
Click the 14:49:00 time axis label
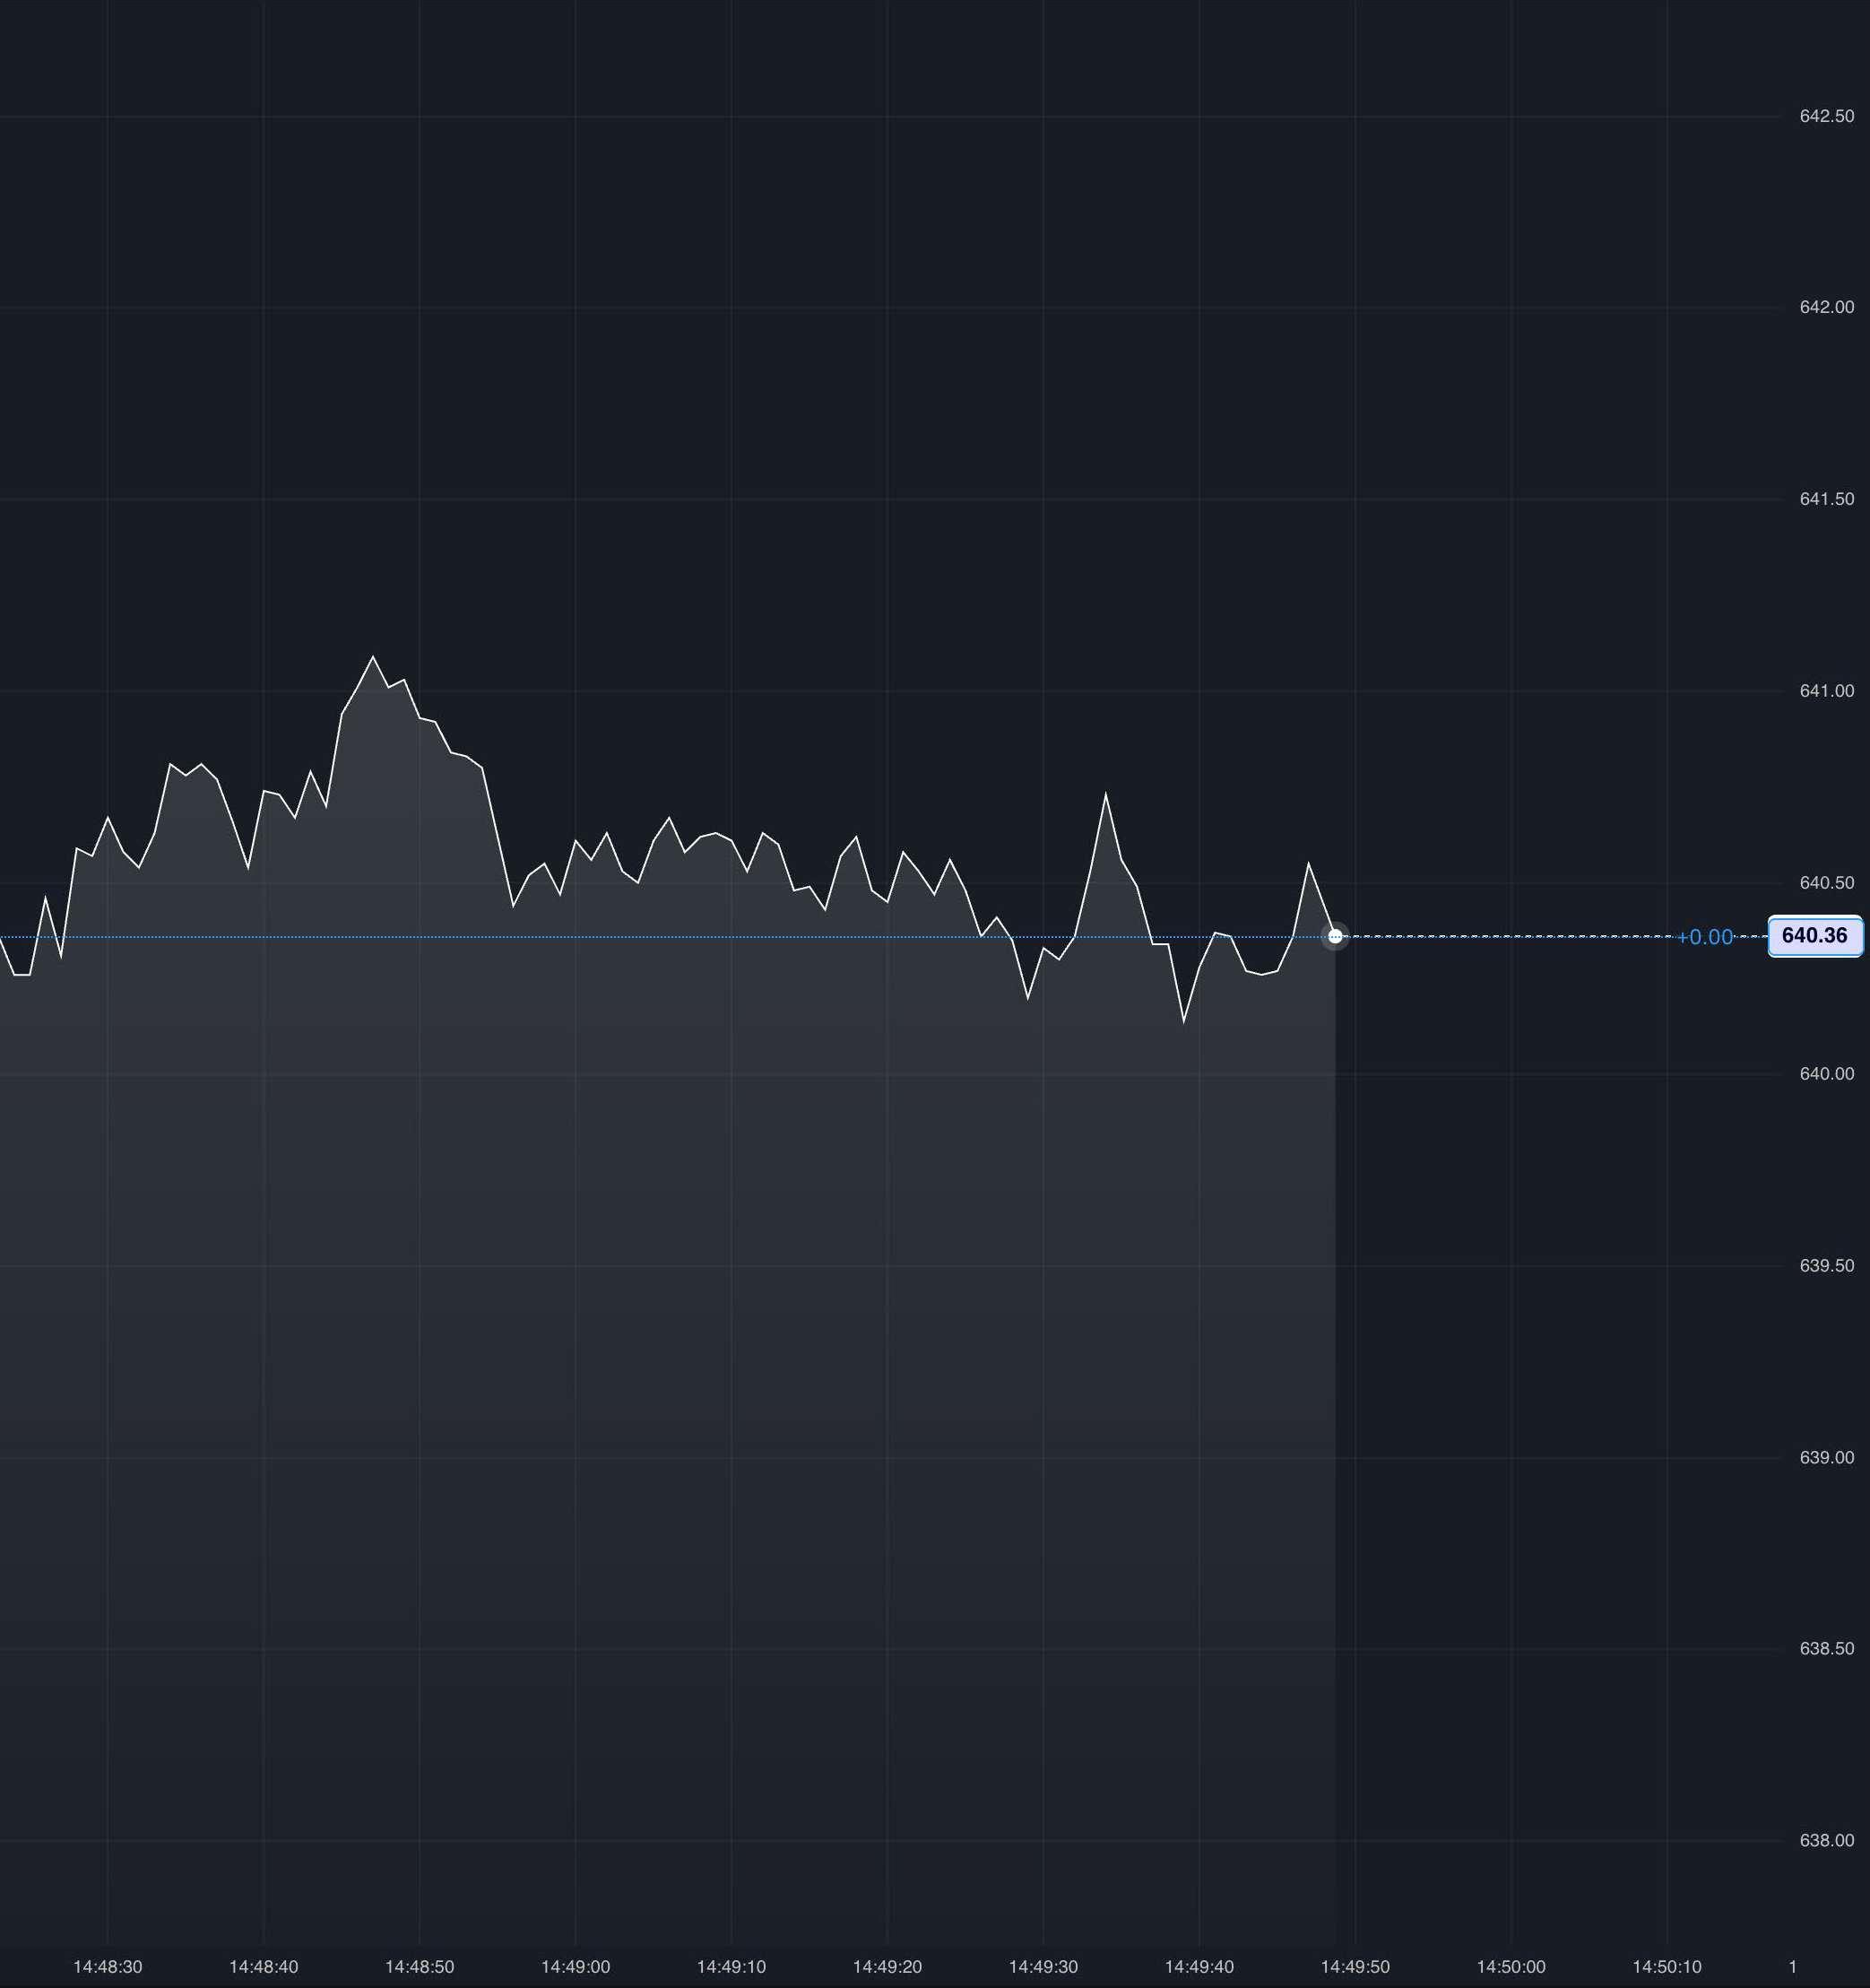(576, 1967)
